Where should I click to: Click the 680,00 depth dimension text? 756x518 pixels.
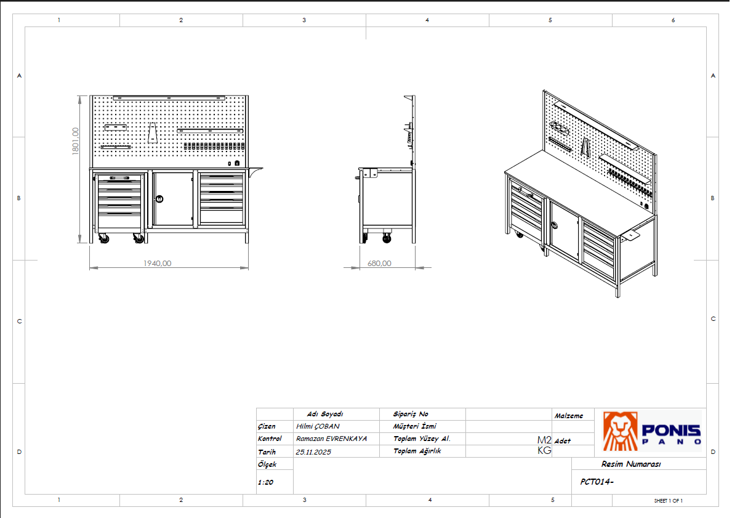(x=379, y=263)
